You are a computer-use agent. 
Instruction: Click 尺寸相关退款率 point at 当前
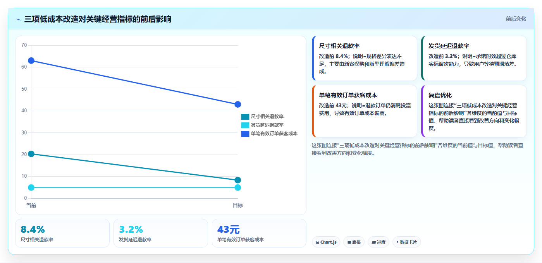[x=31, y=154]
